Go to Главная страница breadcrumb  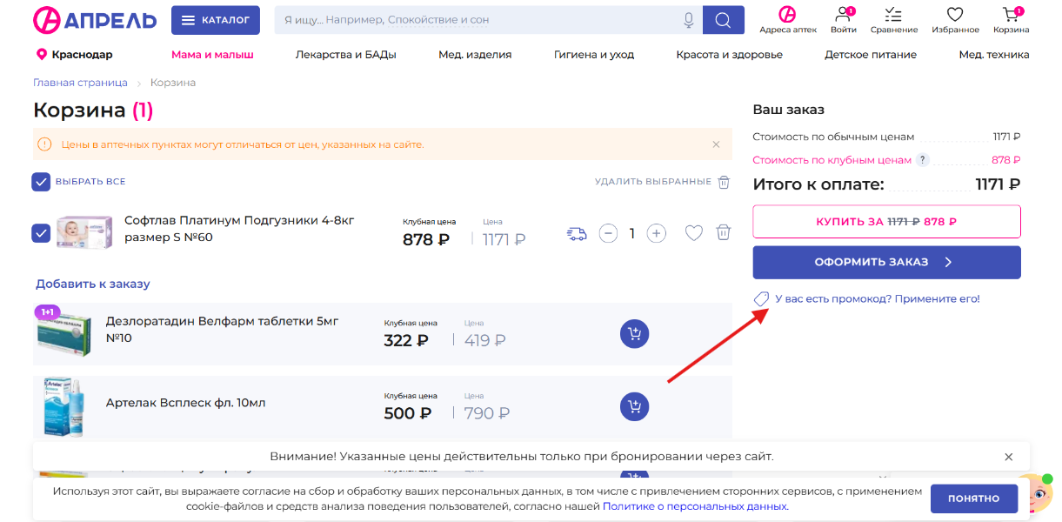pos(80,83)
